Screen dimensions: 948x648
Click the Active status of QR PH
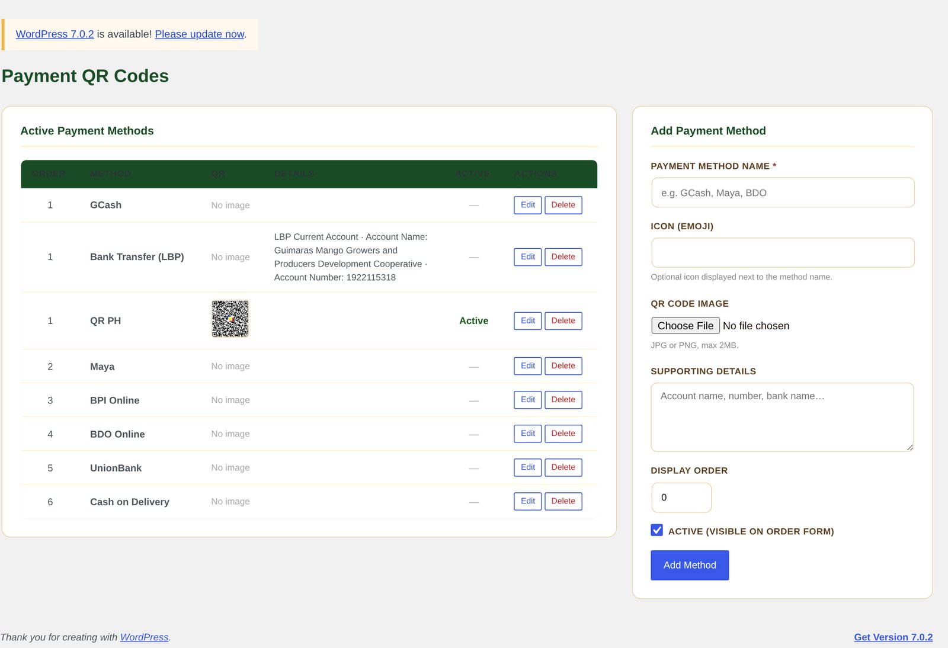(474, 321)
